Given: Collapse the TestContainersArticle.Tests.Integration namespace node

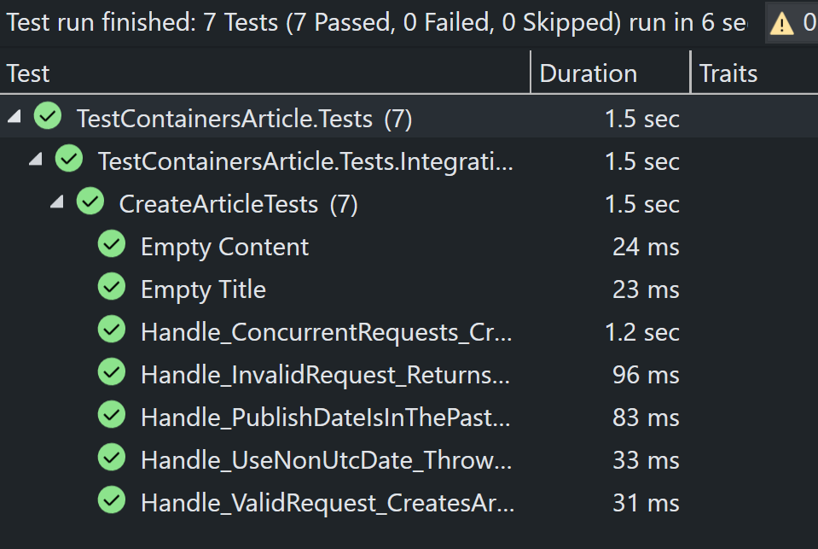Looking at the screenshot, I should [x=35, y=160].
